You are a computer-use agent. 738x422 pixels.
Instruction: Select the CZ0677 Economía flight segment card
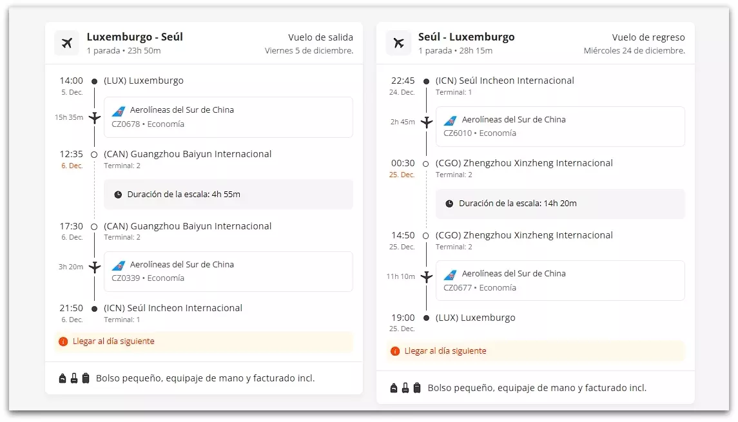559,280
